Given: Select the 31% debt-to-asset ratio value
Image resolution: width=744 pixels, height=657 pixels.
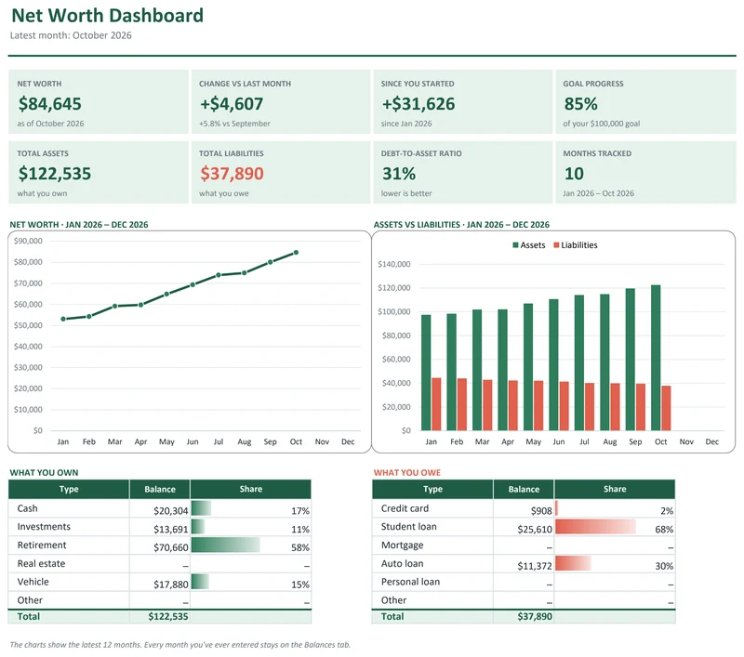Looking at the screenshot, I should tap(399, 174).
